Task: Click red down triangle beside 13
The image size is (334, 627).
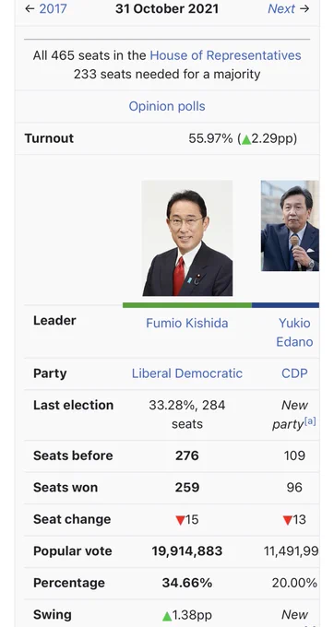Action: [287, 520]
